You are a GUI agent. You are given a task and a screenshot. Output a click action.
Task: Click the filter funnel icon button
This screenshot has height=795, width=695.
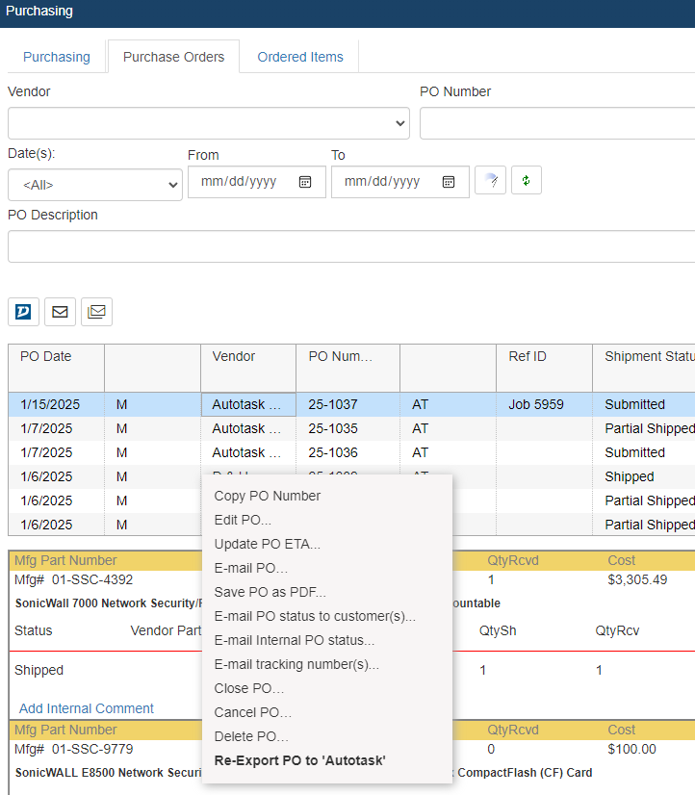(491, 181)
